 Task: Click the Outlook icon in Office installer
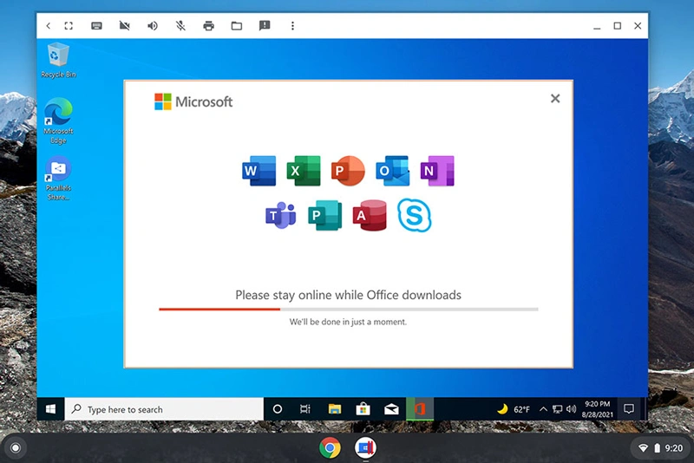click(x=393, y=171)
